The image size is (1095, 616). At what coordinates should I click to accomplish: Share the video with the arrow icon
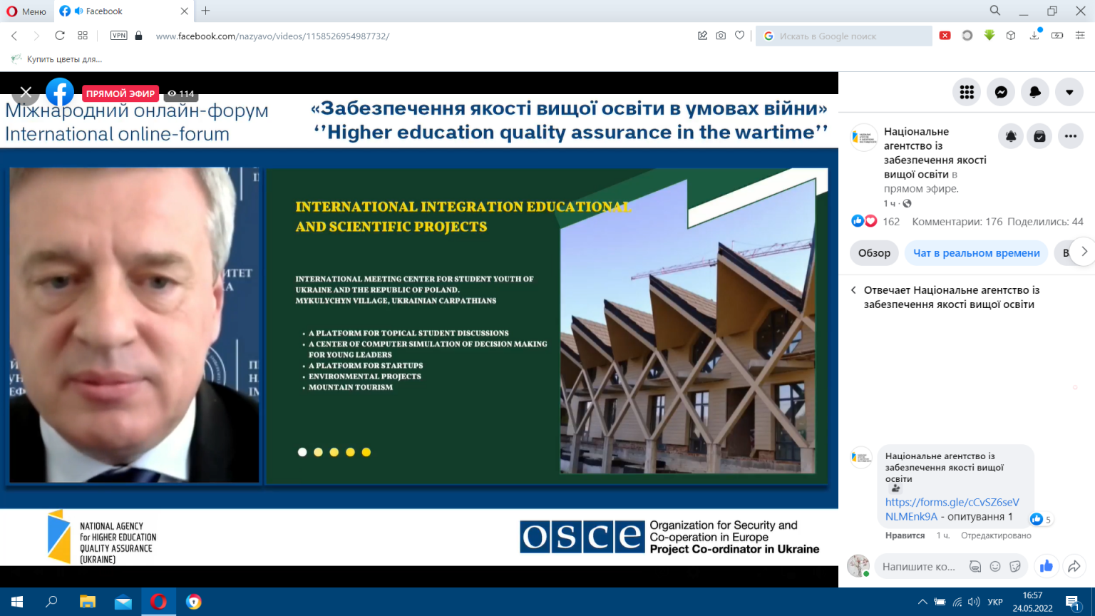1074,566
